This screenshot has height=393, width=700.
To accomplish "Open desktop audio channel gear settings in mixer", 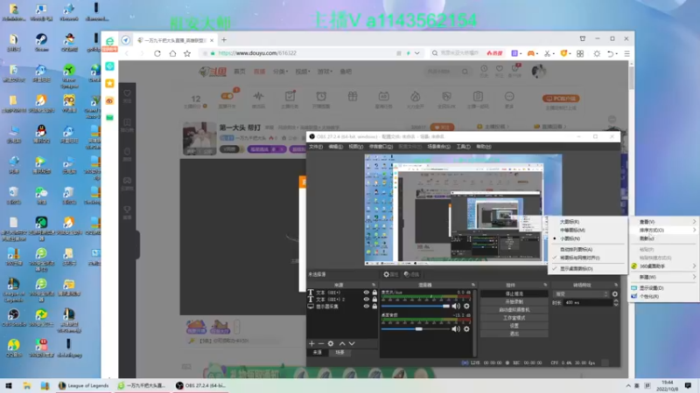I will [x=466, y=329].
